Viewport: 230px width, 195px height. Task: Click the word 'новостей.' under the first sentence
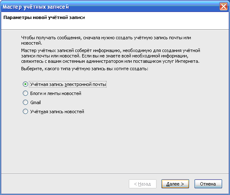pos(31,43)
